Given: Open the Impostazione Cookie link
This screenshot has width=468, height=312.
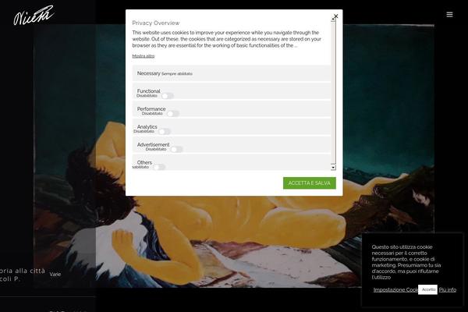Looking at the screenshot, I should [x=395, y=289].
